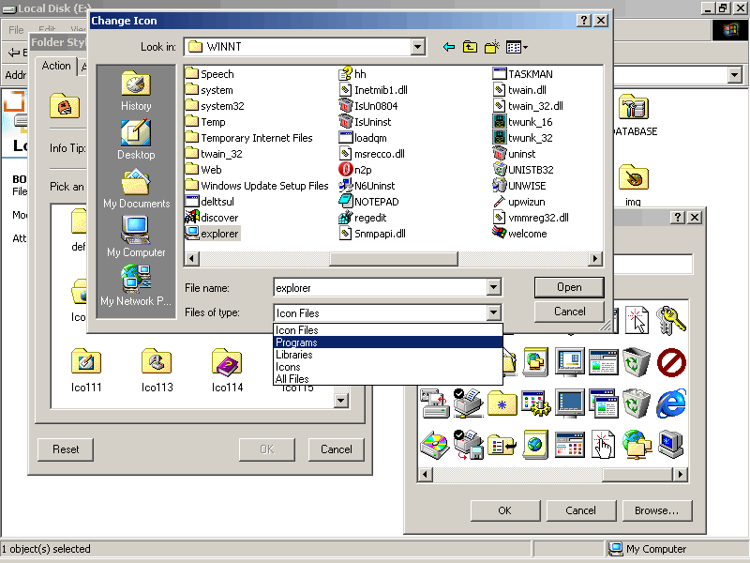Choose the Internet Explorer icon

pos(671,403)
